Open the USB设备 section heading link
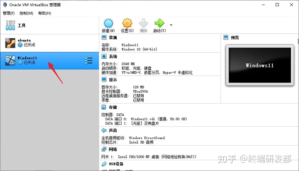The width and height of the screenshot is (299, 171). (x=116, y=164)
